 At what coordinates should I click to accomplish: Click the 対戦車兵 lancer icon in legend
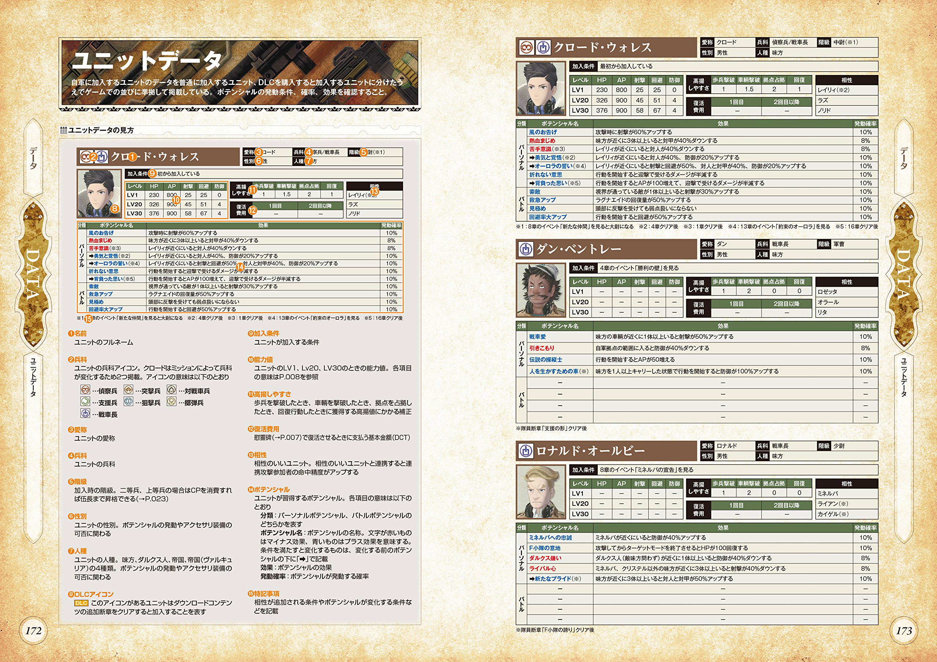[x=171, y=390]
